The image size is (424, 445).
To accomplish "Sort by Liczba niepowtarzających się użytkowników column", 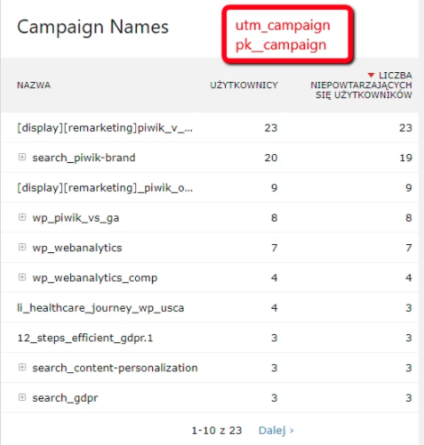I will pyautogui.click(x=361, y=86).
